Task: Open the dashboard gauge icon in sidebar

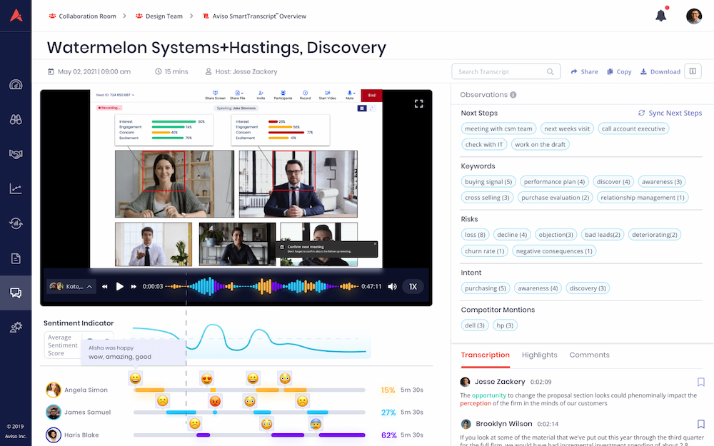Action: pos(16,85)
